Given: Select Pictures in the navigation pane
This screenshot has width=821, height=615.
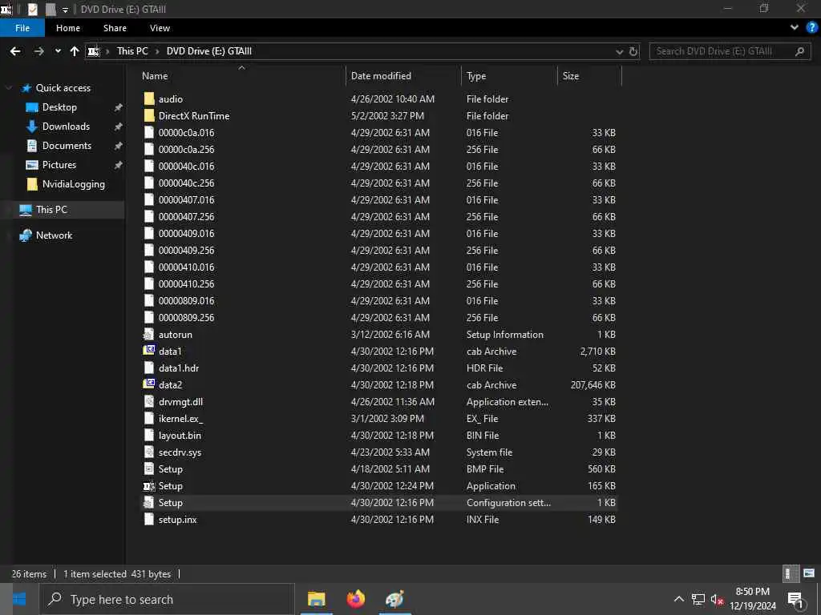Looking at the screenshot, I should pos(59,165).
